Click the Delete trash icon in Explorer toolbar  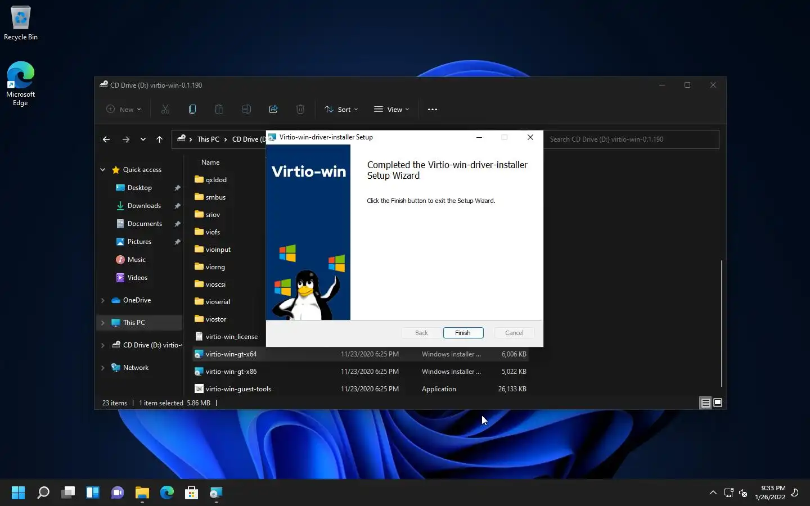click(x=300, y=110)
